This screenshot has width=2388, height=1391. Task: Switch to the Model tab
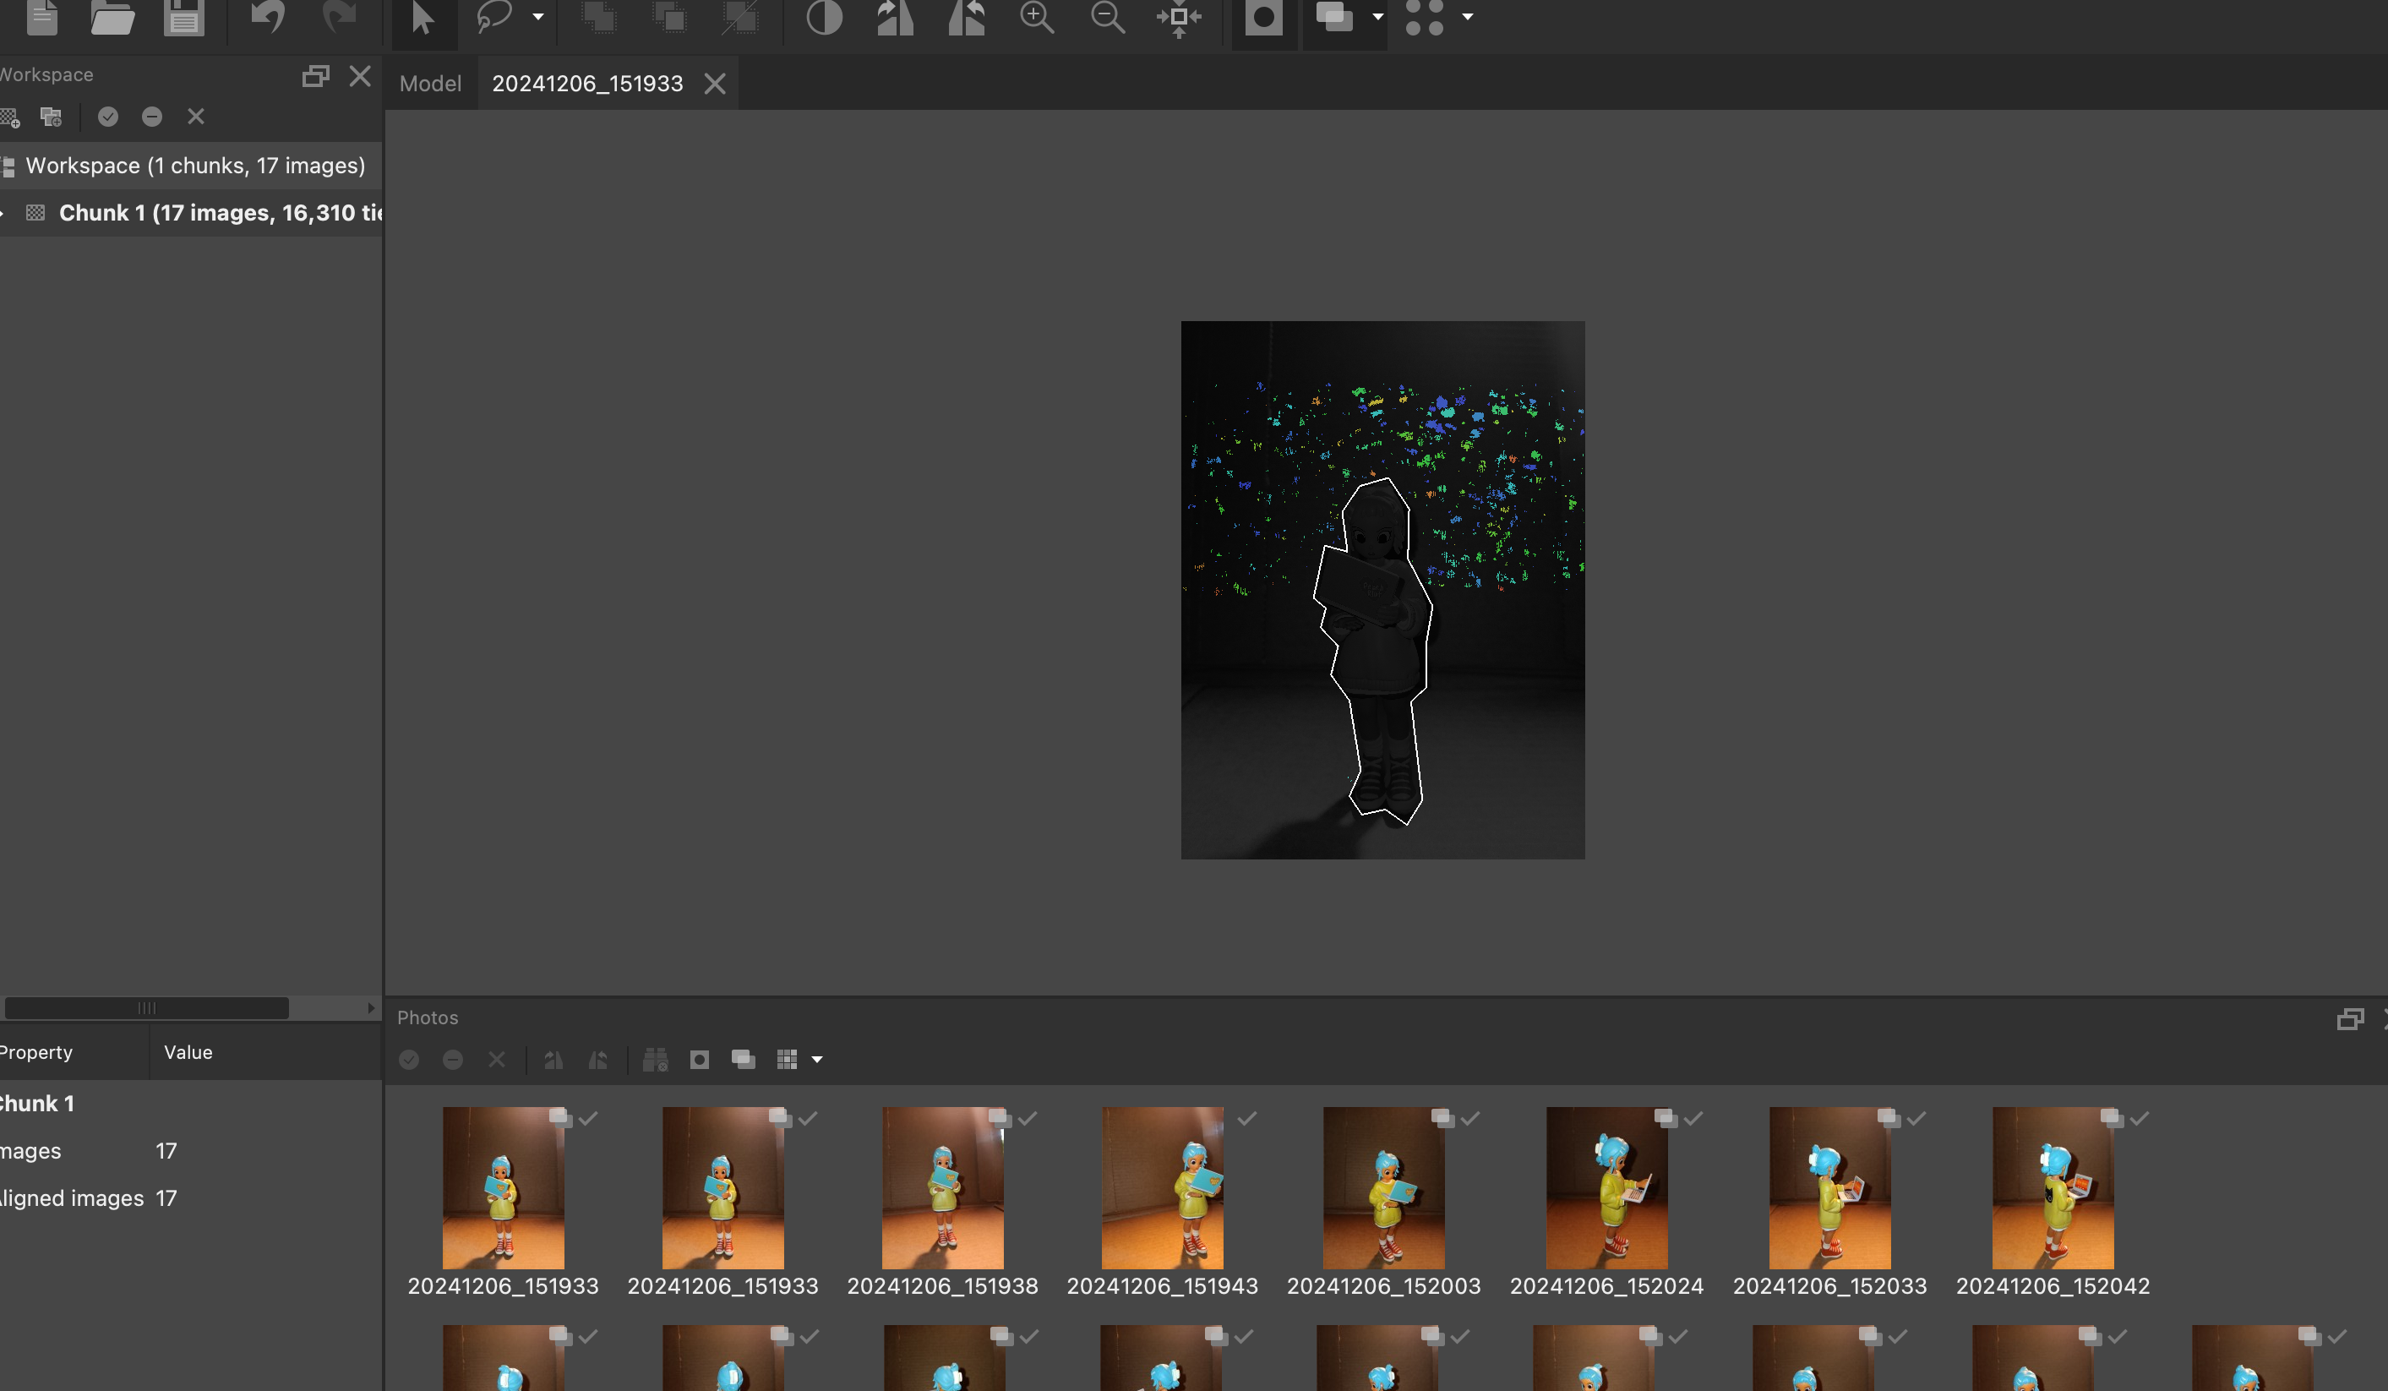tap(430, 84)
